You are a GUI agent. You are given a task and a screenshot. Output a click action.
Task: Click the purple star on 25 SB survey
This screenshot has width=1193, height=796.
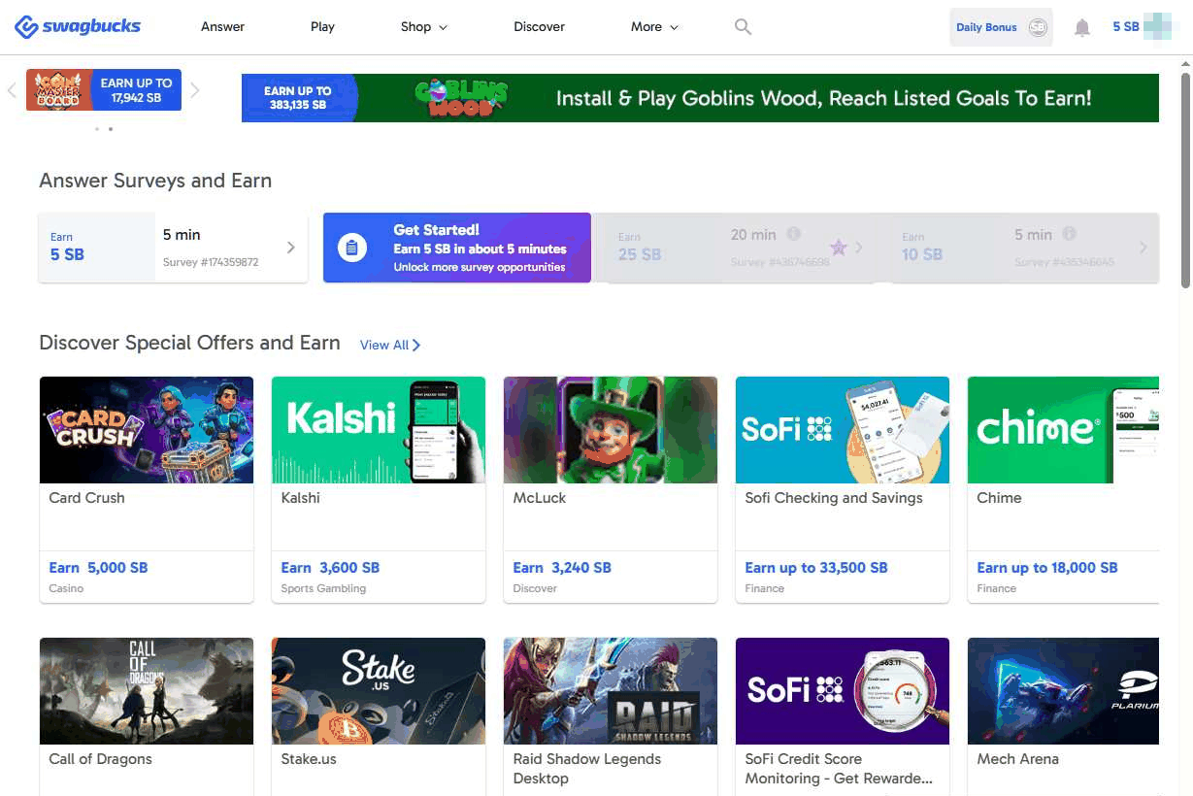(838, 248)
